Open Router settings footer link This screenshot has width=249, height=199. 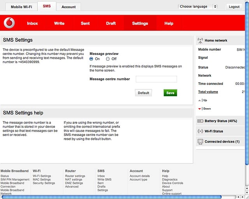(75, 176)
